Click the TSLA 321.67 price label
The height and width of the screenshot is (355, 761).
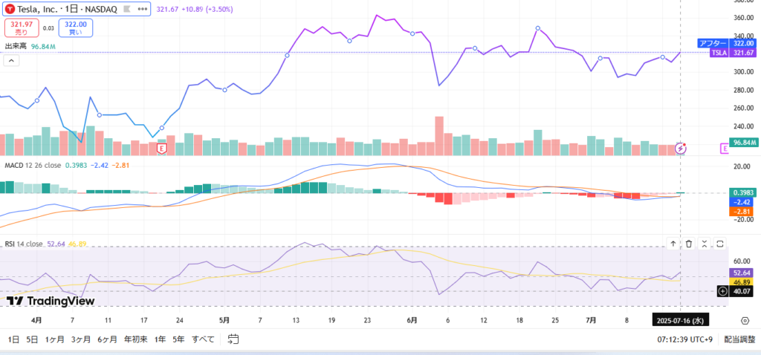[734, 53]
